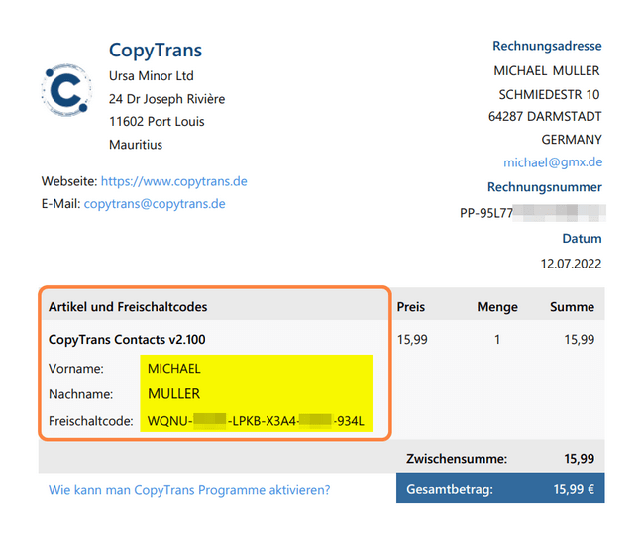Click the 'Preis' column header

click(411, 307)
